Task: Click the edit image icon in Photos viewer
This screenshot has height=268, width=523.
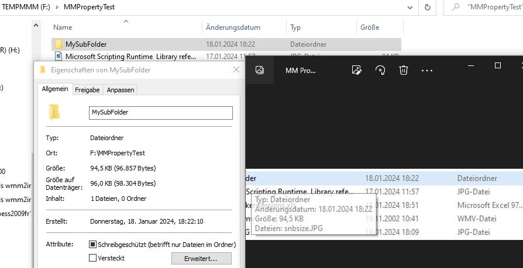Action: (x=356, y=70)
